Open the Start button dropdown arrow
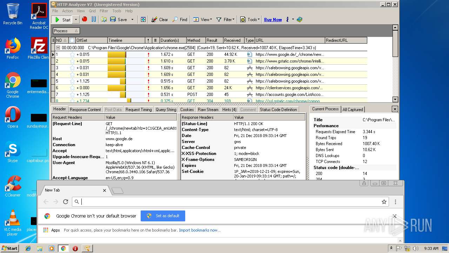This screenshot has width=449, height=253. click(76, 20)
